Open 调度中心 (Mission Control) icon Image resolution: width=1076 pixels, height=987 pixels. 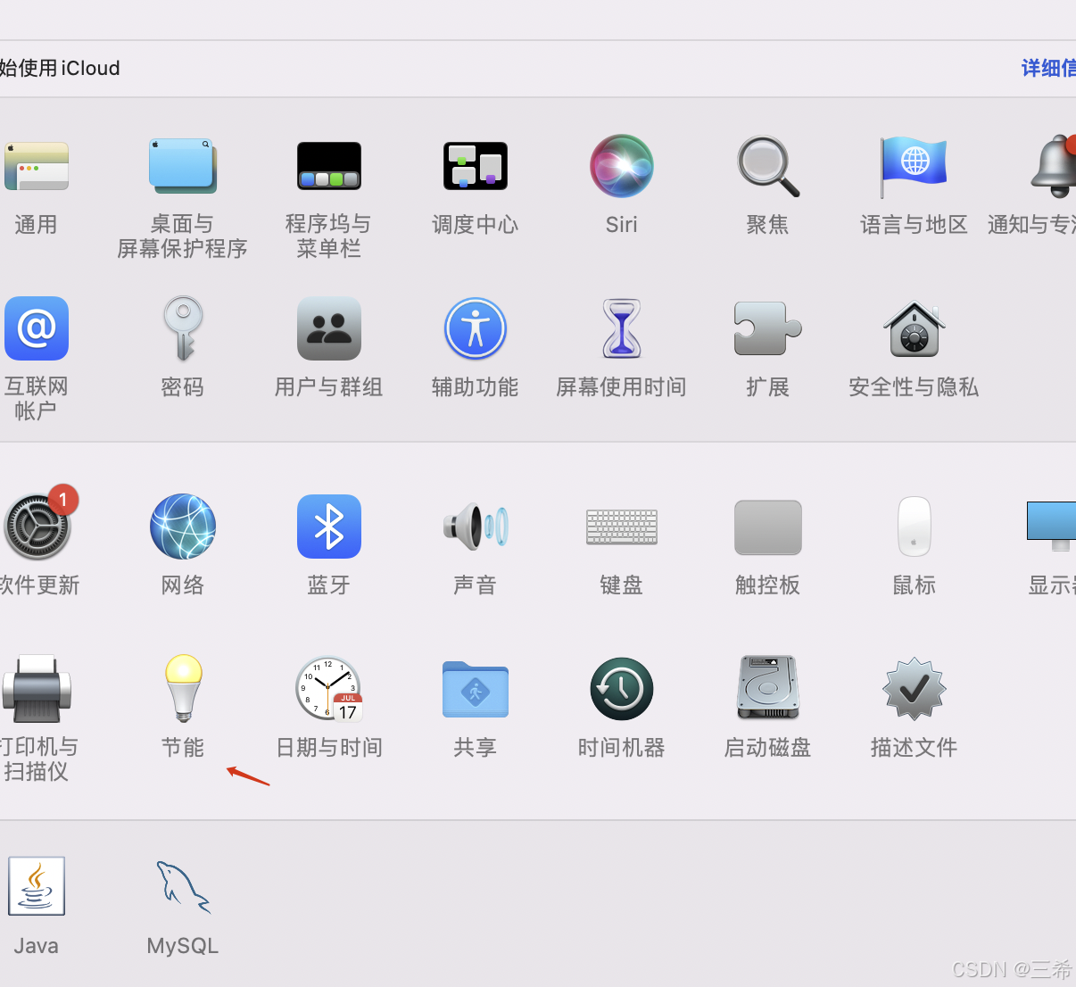pos(476,166)
